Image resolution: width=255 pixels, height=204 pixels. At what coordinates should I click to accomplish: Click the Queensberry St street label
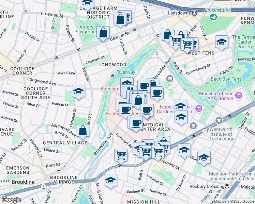(x=198, y=69)
